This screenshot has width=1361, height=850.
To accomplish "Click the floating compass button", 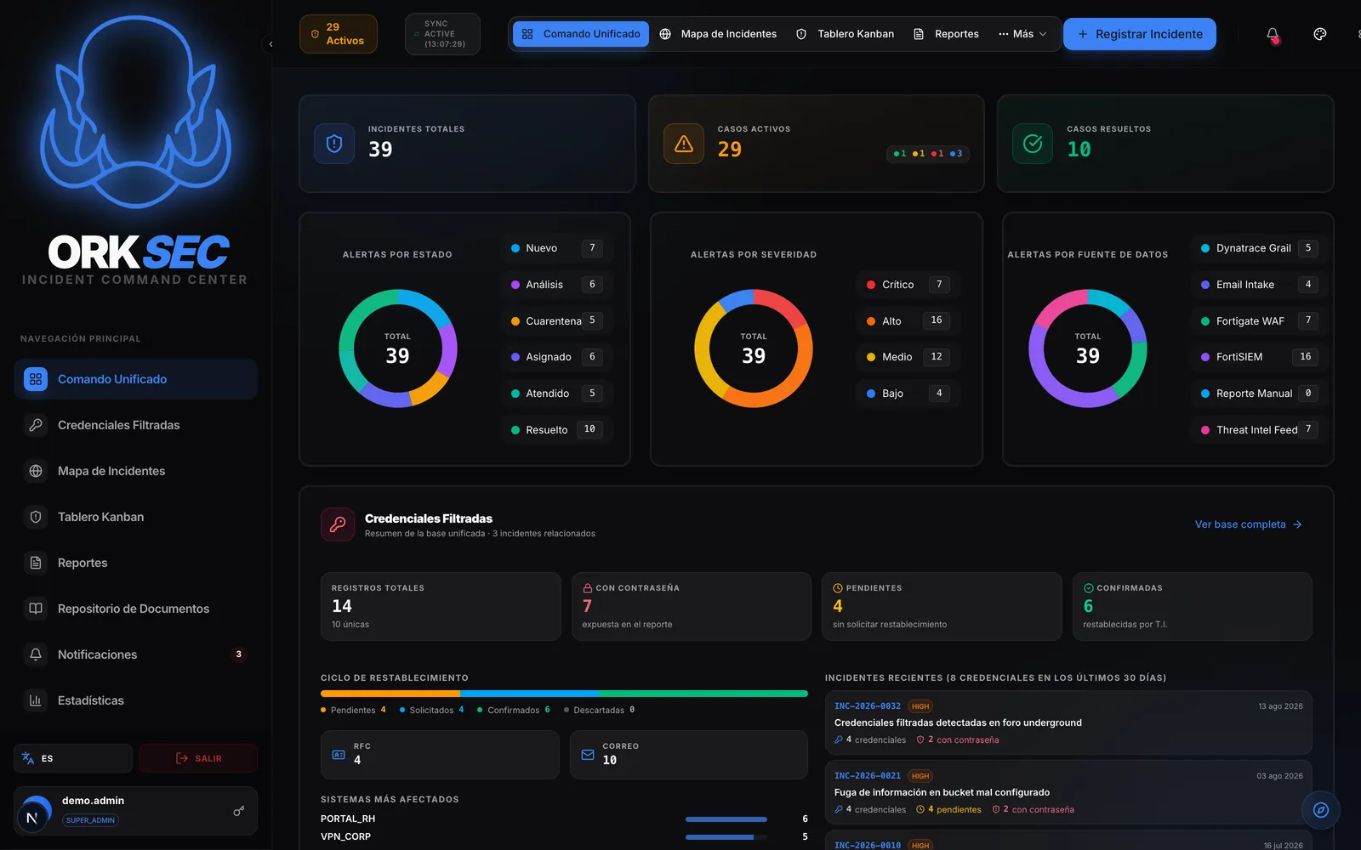I will click(1321, 810).
